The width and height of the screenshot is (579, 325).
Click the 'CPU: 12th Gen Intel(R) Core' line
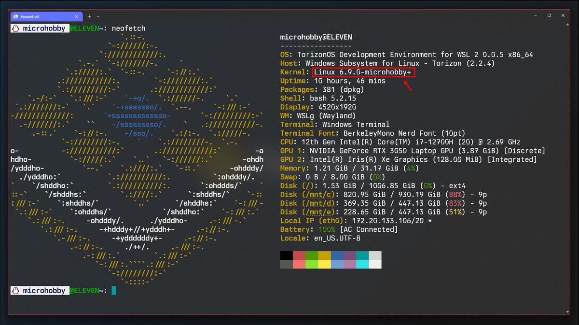(x=400, y=142)
